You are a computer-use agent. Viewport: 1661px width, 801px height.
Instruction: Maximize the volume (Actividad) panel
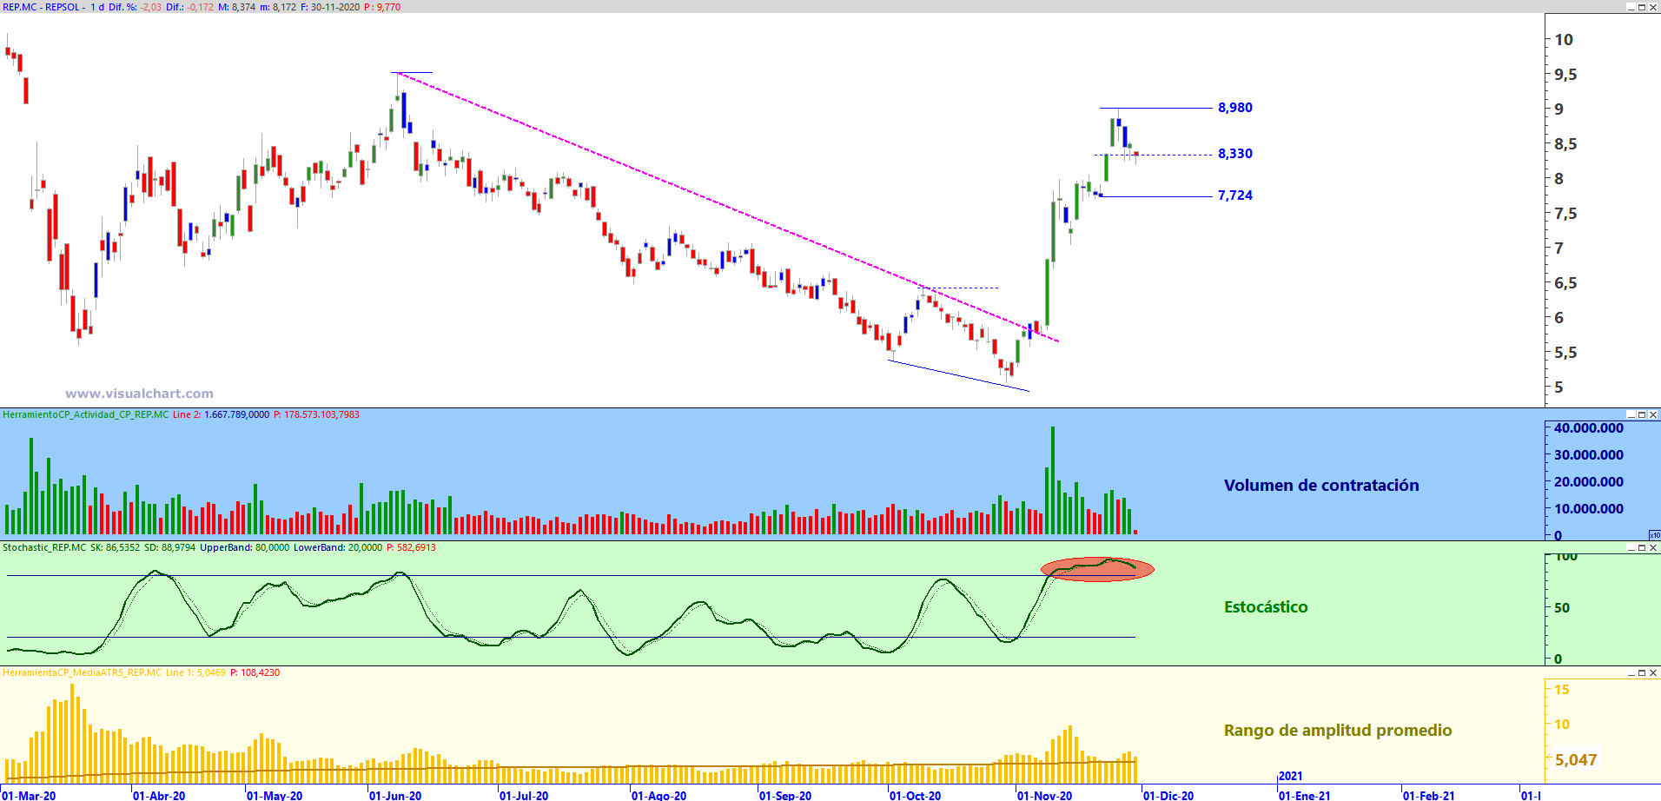(x=1642, y=415)
